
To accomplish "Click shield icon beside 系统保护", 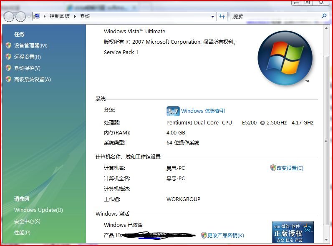I will click(x=8, y=68).
